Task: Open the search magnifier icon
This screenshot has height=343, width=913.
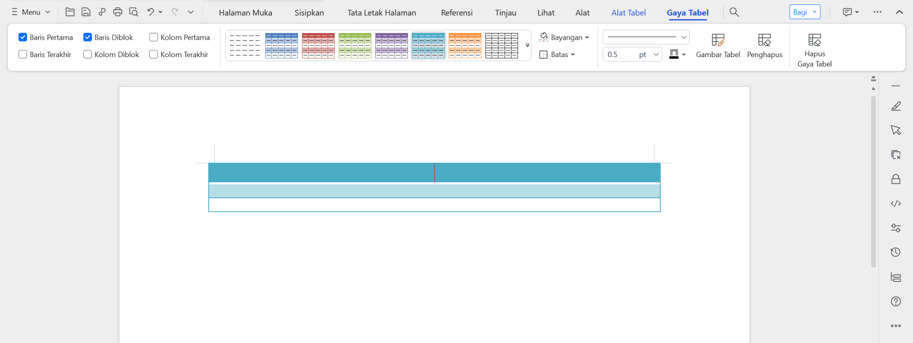Action: click(x=734, y=12)
